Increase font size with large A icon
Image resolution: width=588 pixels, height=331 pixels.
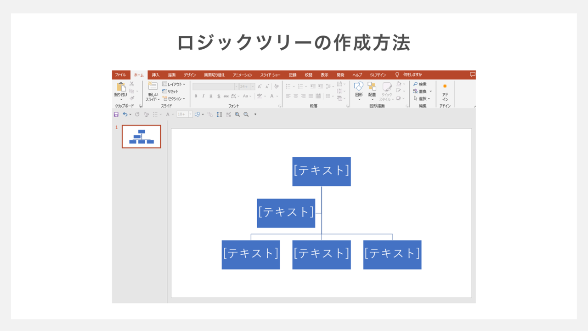click(x=260, y=86)
